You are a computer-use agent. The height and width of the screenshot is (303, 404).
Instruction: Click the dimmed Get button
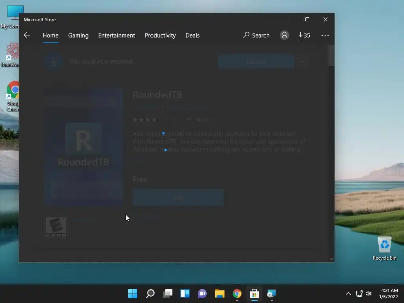[x=178, y=198]
